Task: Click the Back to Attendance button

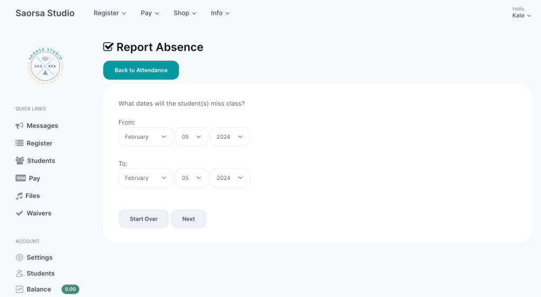Action: coord(141,70)
